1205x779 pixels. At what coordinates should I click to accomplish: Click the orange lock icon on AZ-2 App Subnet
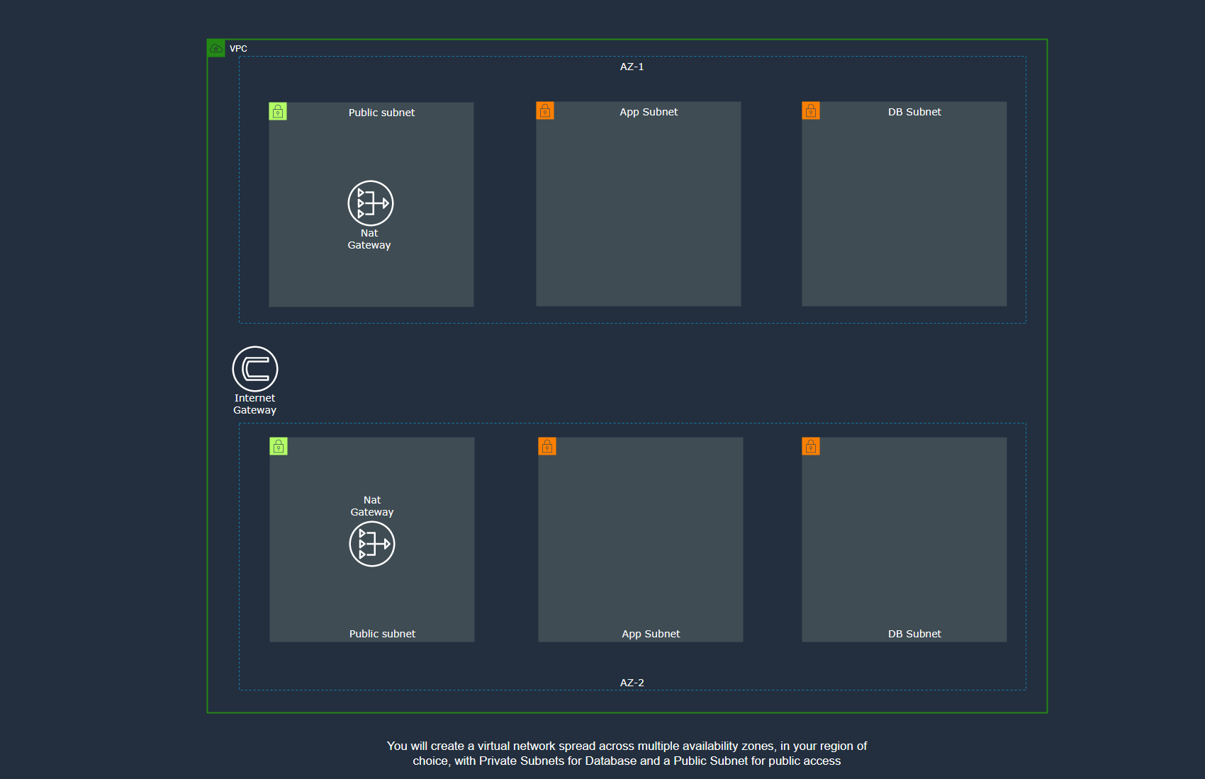(x=547, y=446)
